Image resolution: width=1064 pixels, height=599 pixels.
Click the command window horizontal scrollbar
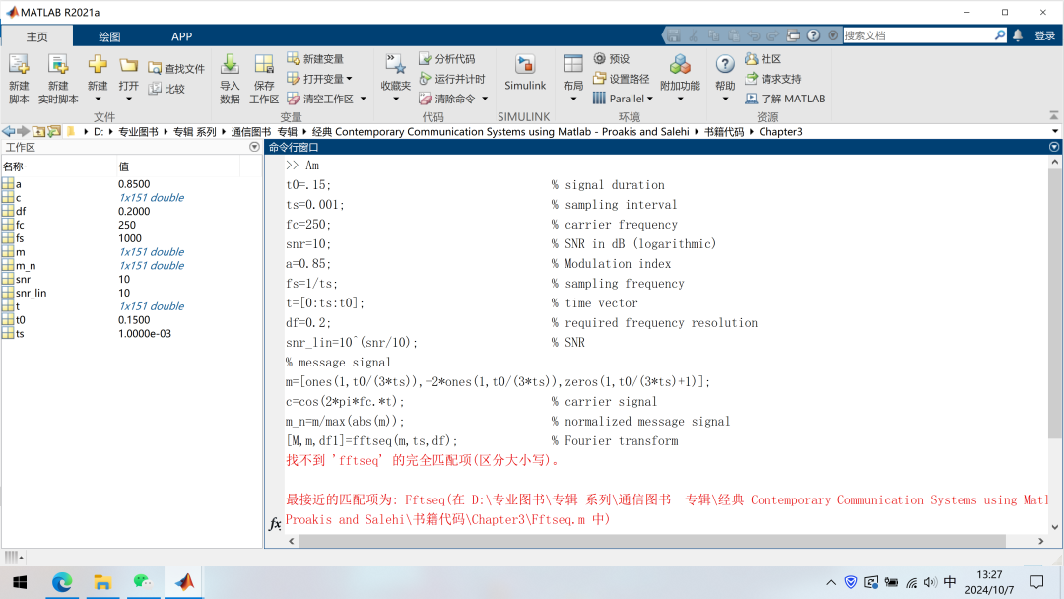[651, 541]
